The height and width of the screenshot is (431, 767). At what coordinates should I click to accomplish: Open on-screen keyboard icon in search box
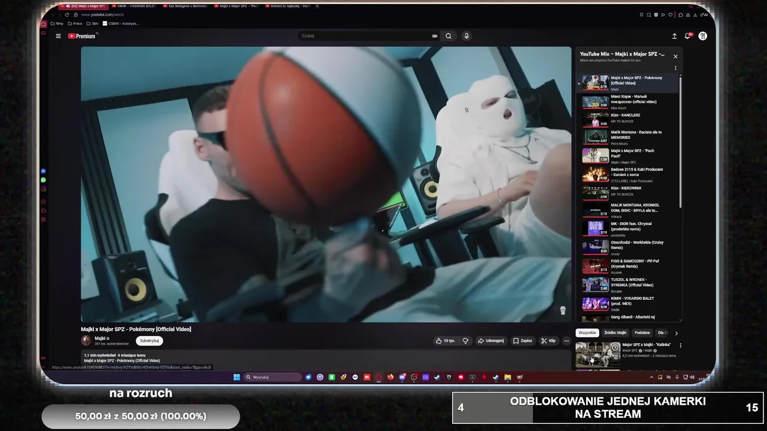[435, 36]
